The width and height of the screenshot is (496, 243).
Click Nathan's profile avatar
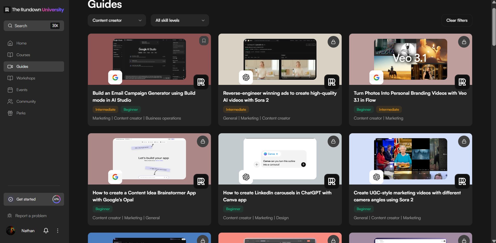[11, 231]
